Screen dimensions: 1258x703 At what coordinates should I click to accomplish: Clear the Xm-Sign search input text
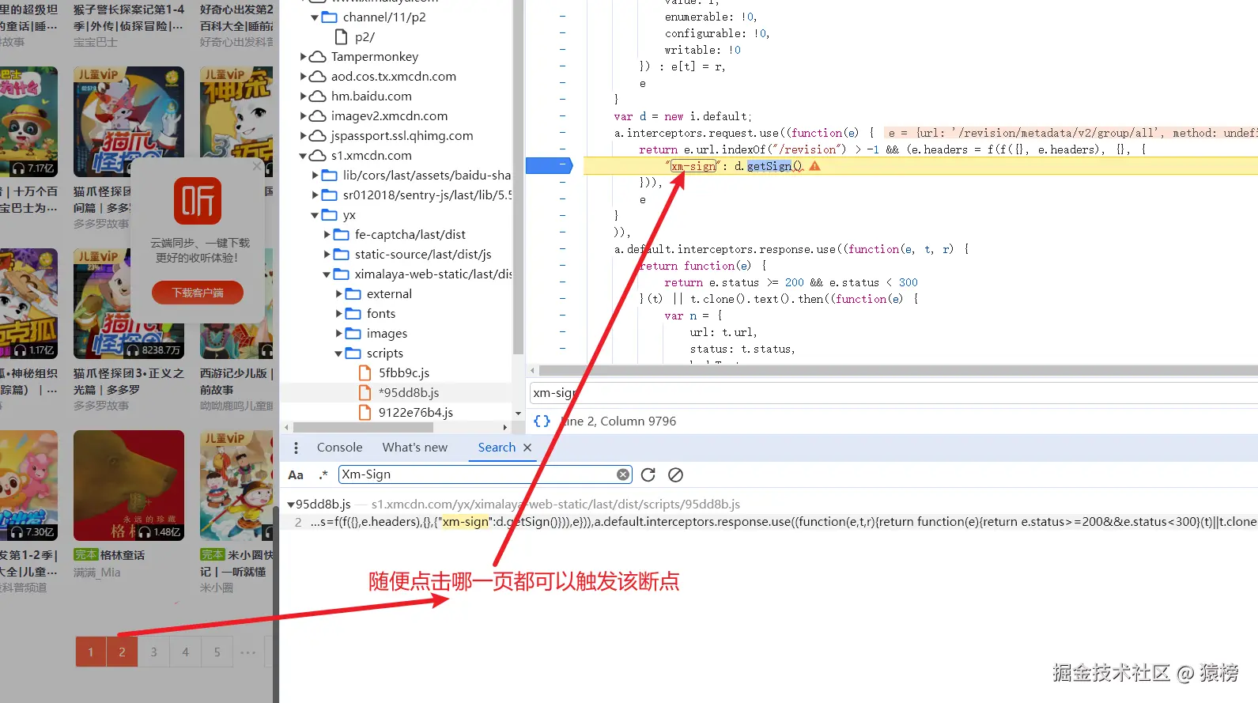623,474
